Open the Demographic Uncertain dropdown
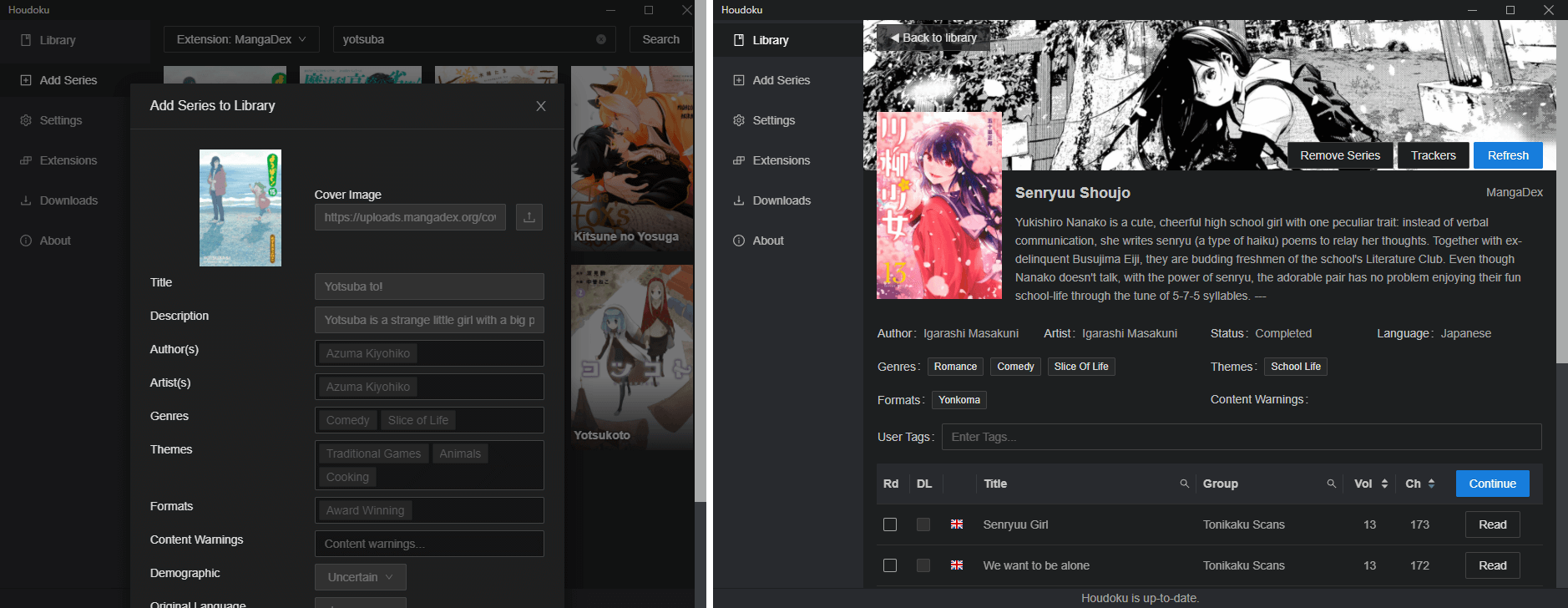This screenshot has height=608, width=1568. pyautogui.click(x=361, y=577)
